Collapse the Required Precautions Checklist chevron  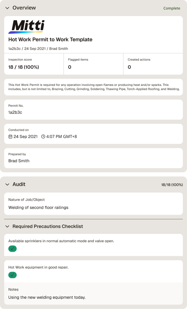pyautogui.click(x=7, y=226)
